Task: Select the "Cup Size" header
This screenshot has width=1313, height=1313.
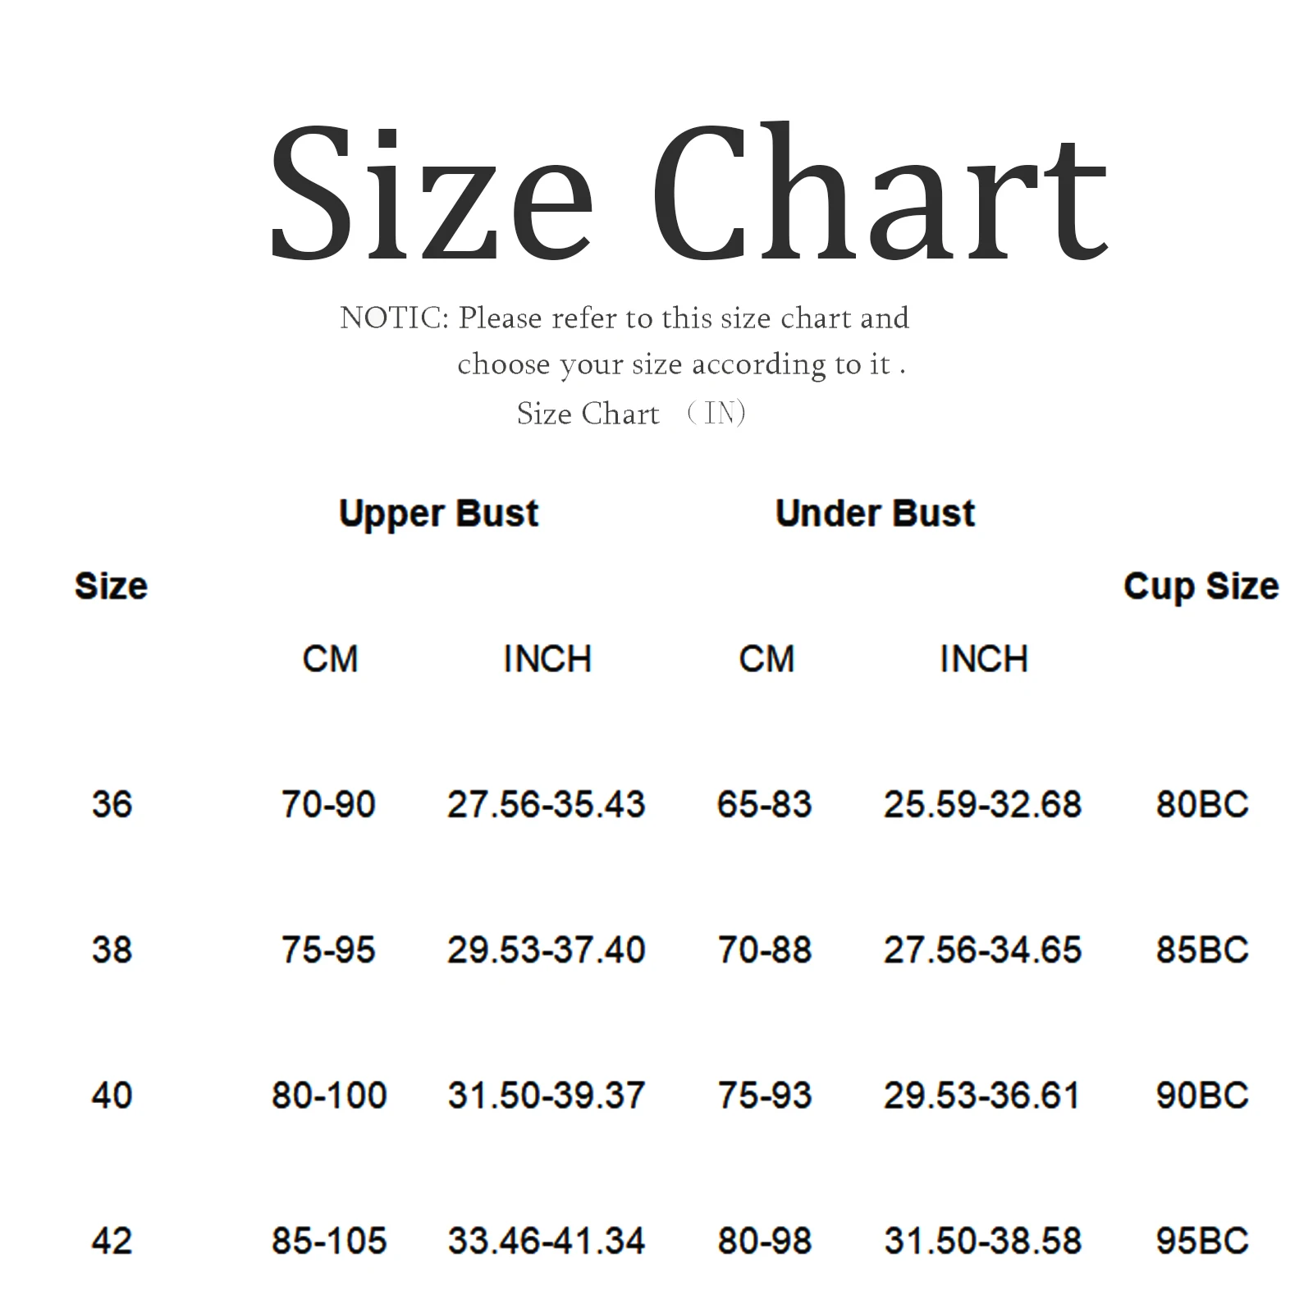Action: (x=1201, y=586)
